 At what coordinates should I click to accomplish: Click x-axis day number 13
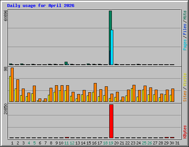[x=78, y=143]
